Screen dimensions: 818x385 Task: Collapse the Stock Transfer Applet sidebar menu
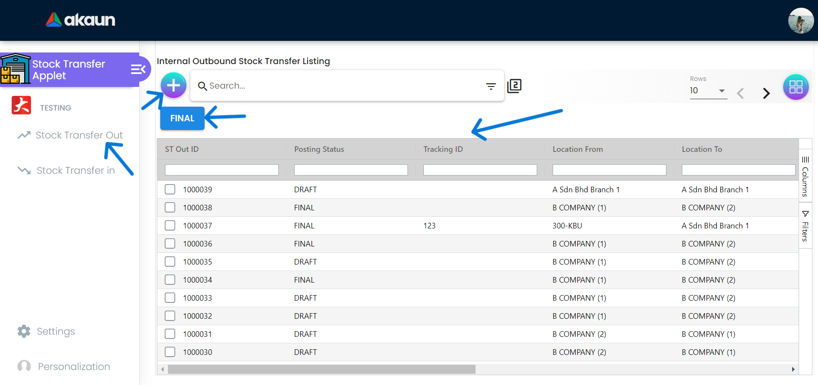coord(138,69)
